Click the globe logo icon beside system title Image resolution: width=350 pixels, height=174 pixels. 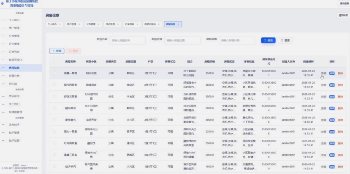tap(3, 3)
